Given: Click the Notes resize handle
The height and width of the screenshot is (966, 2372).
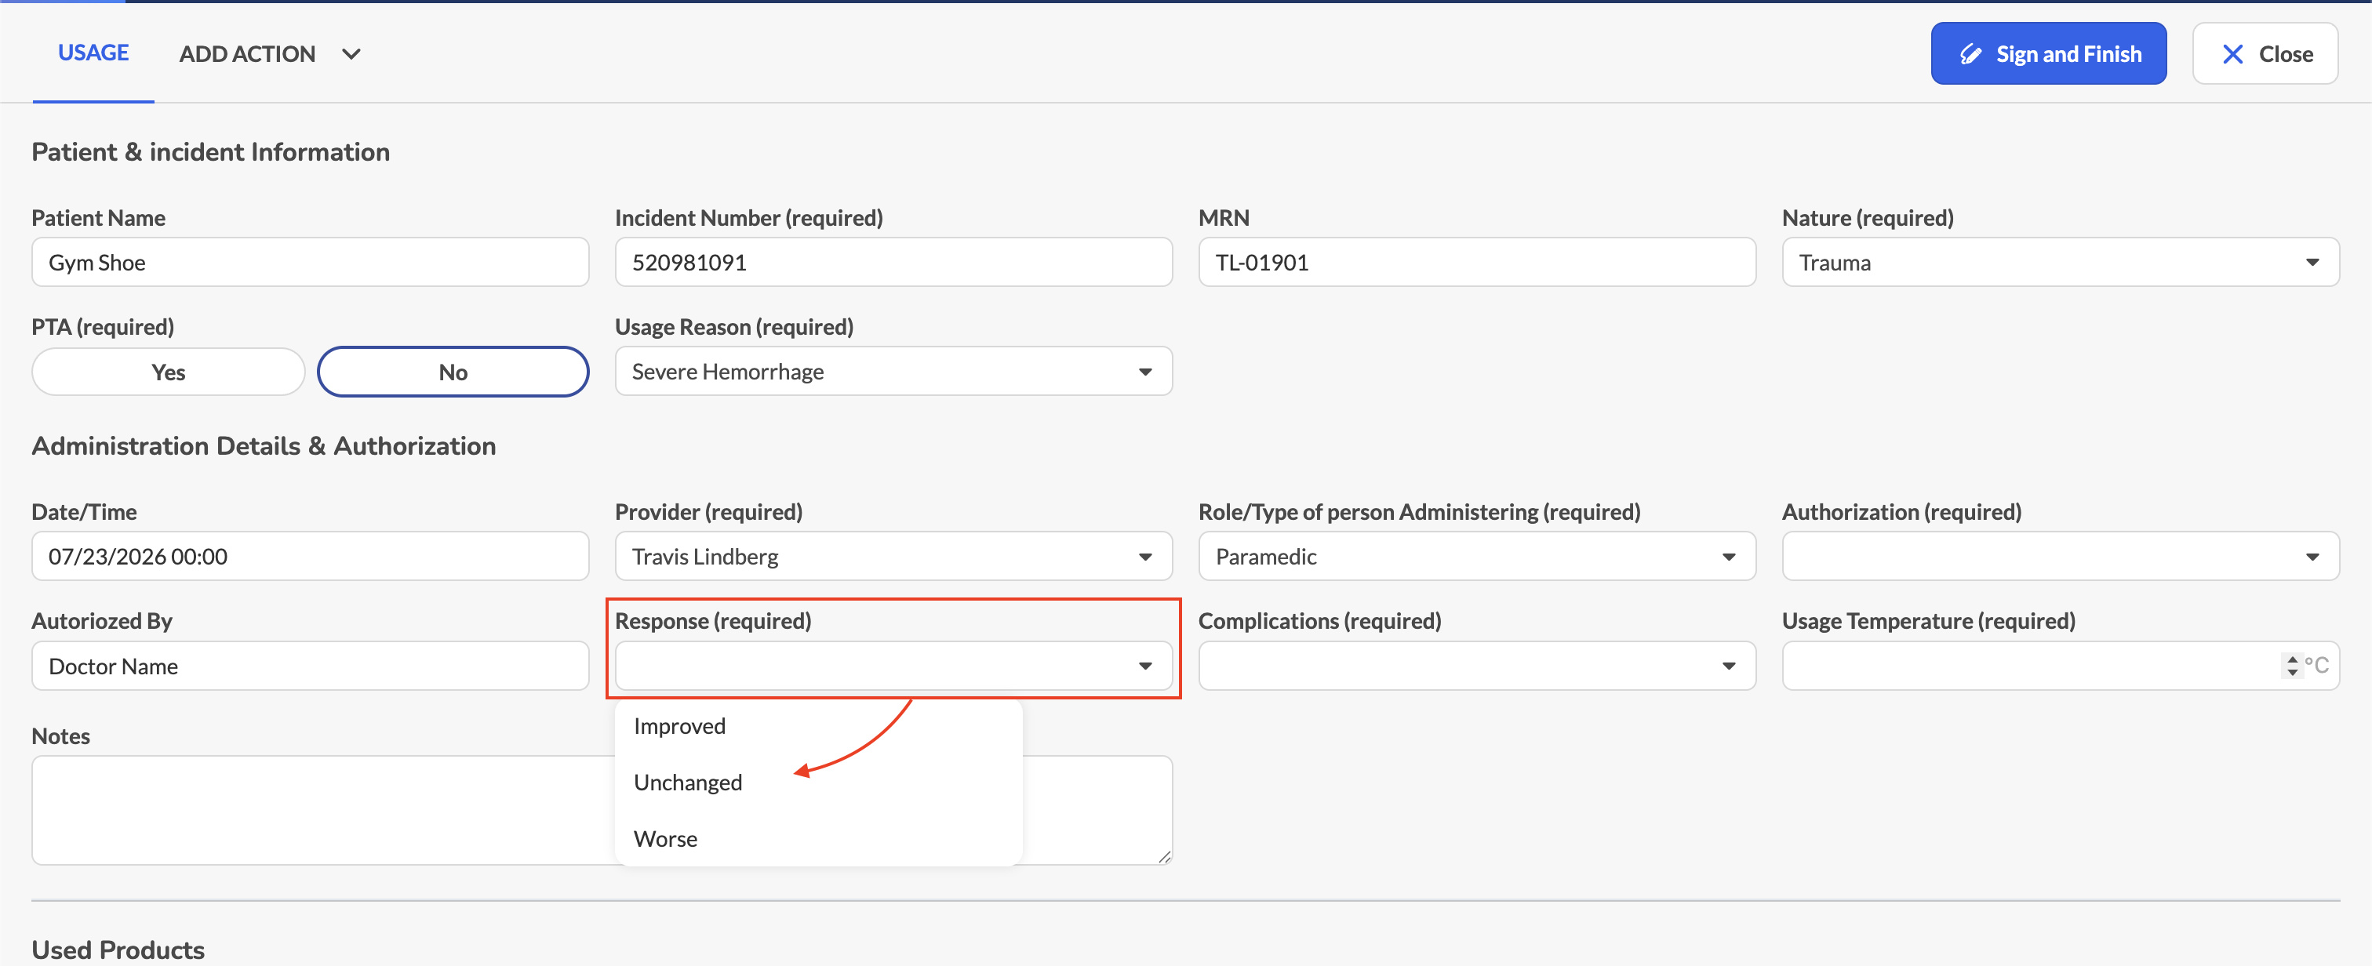Looking at the screenshot, I should pos(1164,856).
